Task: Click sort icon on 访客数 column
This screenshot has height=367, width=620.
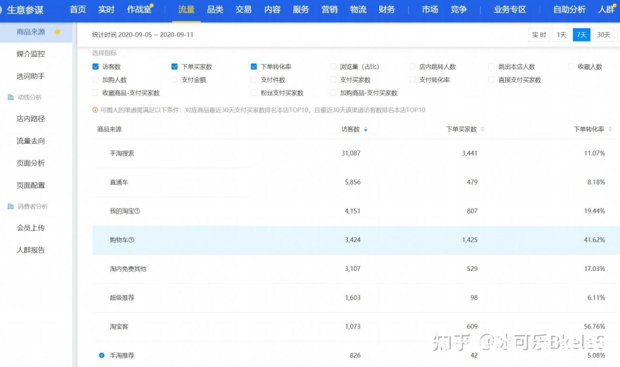Action: click(x=366, y=130)
